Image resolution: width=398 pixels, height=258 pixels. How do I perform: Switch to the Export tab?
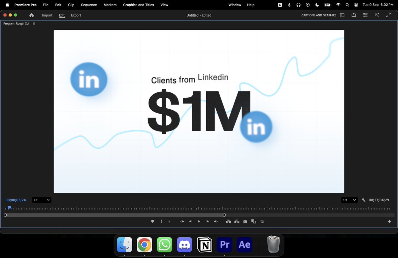click(x=76, y=15)
